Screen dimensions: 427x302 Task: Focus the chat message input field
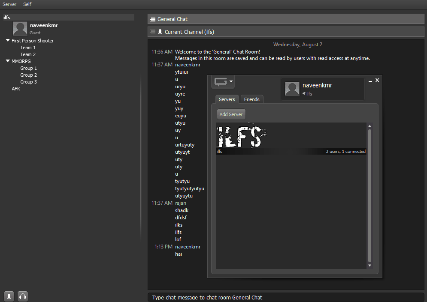286,297
